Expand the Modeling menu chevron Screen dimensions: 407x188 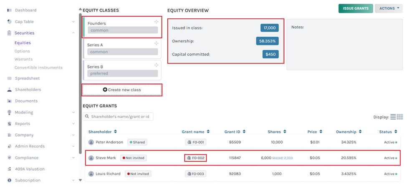point(73,112)
